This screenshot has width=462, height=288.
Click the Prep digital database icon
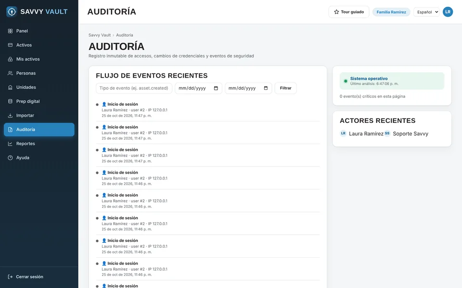(10, 101)
